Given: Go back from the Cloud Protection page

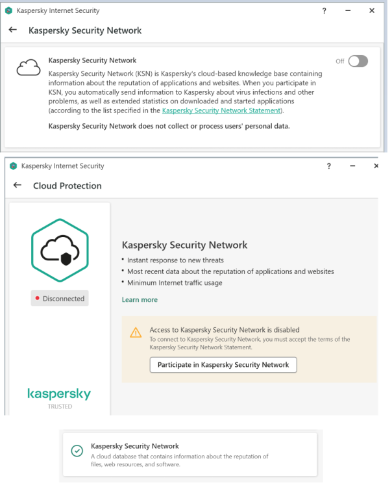Looking at the screenshot, I should point(18,185).
